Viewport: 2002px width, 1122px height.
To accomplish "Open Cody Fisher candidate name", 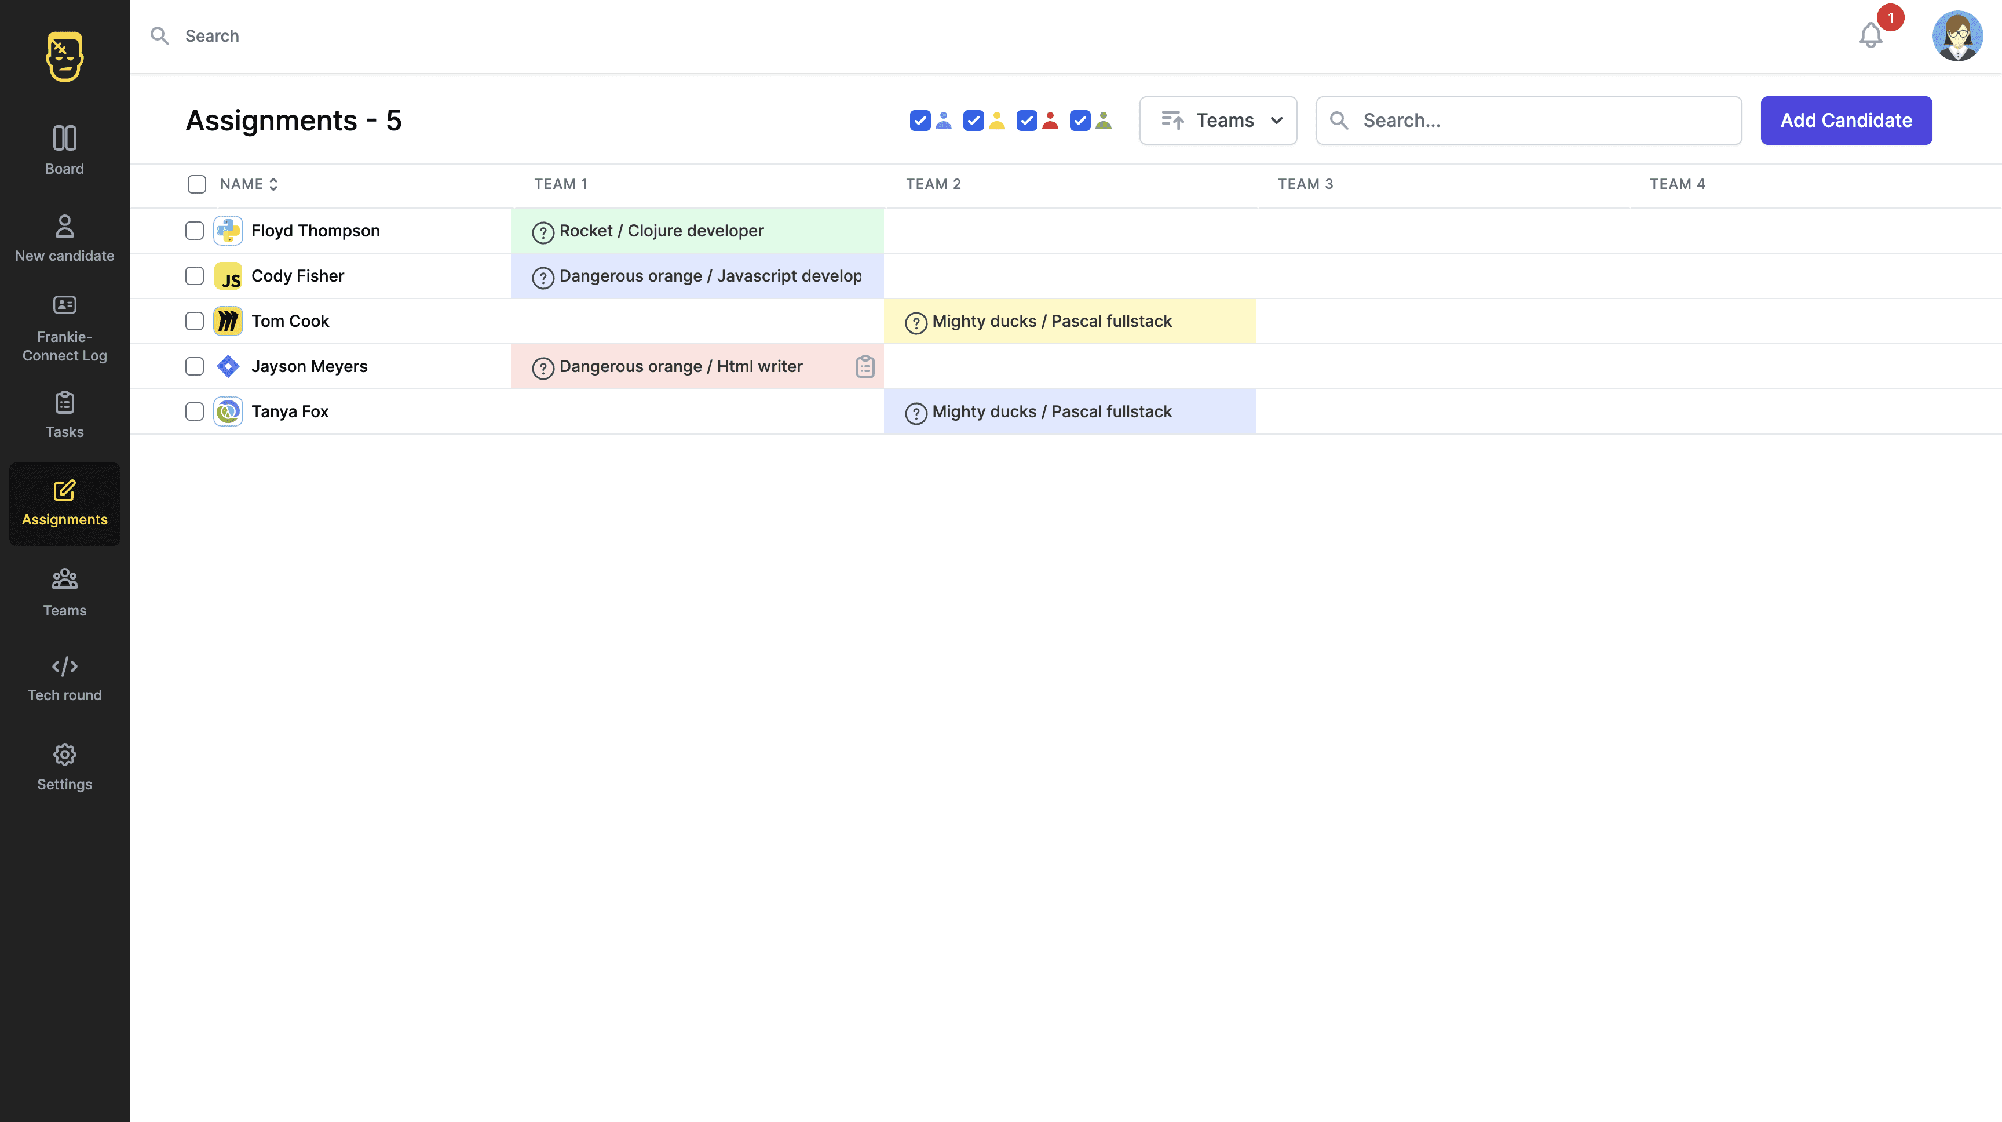I will click(298, 276).
